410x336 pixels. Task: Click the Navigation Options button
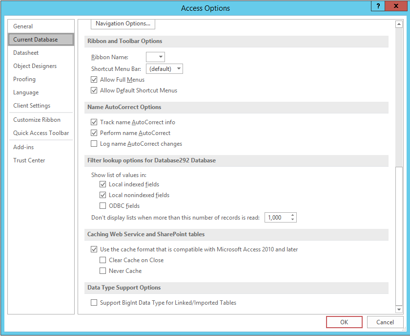pyautogui.click(x=123, y=23)
